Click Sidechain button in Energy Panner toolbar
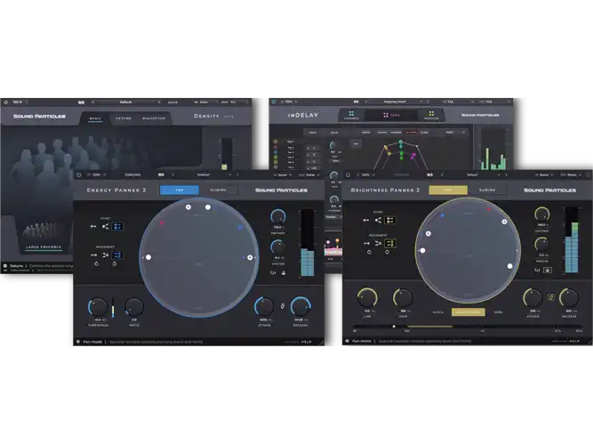This screenshot has width=593, height=445. (132, 175)
